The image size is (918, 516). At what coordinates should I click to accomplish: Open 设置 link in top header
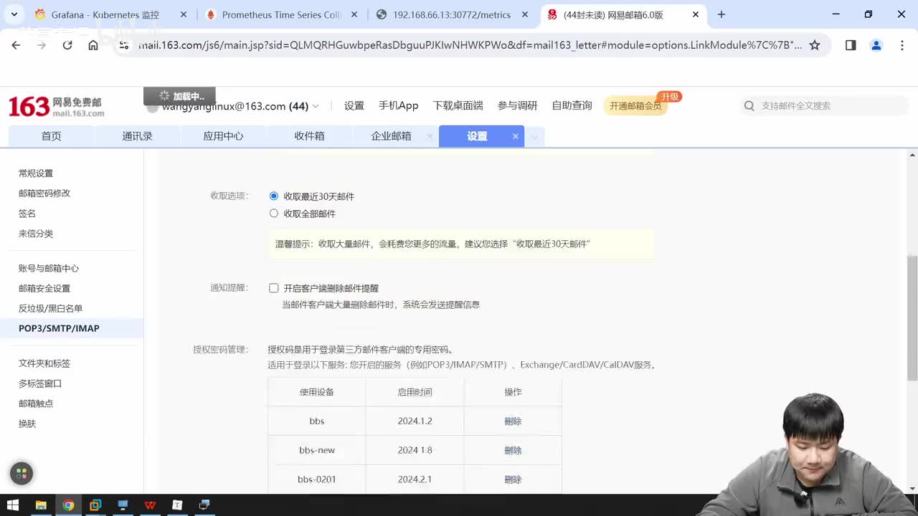354,105
